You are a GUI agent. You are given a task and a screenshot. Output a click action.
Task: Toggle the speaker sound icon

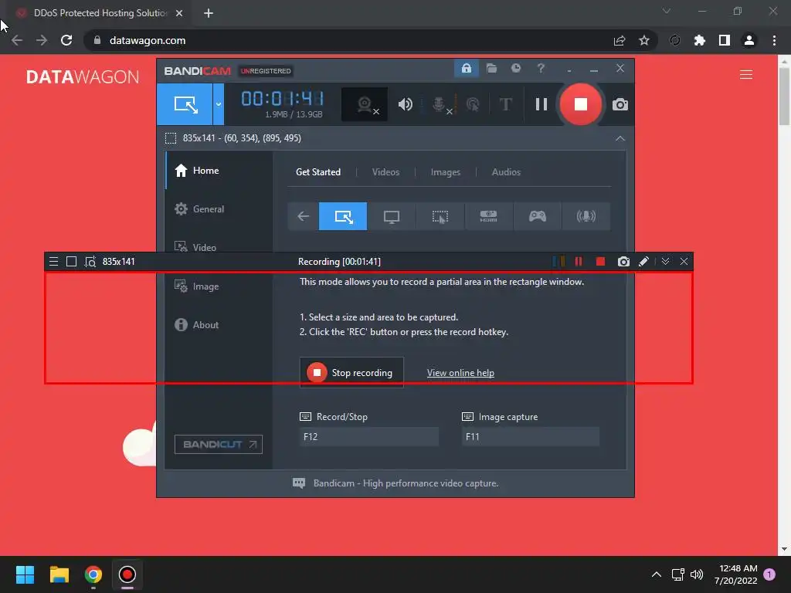pos(405,104)
